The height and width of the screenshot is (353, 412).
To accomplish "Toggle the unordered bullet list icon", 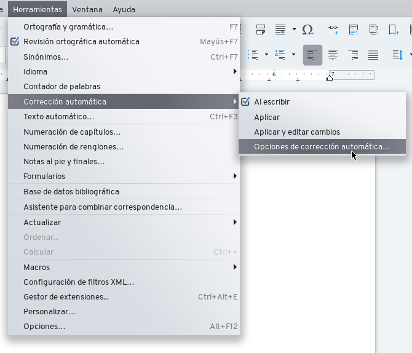I will pos(253,55).
